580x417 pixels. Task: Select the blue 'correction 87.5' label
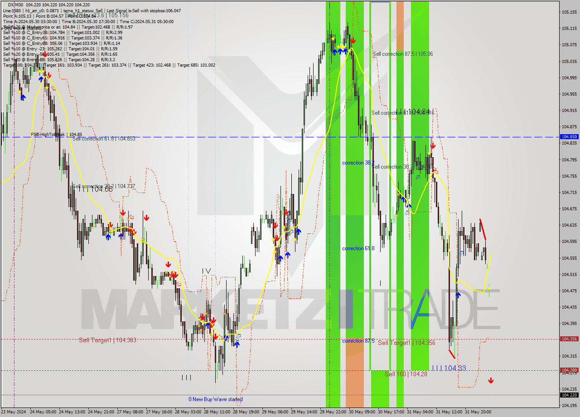(x=358, y=341)
